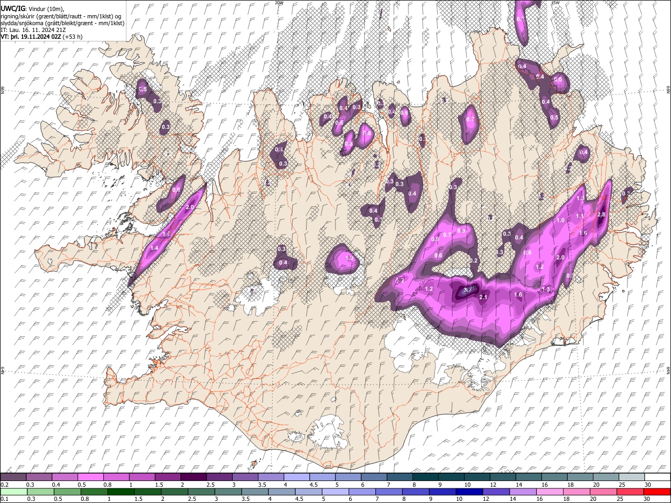Select the white swatch labeled 30 in upper legend row
Screen dimensions: 671x503
click(x=657, y=477)
